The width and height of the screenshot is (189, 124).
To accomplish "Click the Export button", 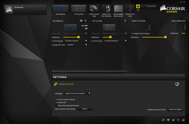I will 85,109.
